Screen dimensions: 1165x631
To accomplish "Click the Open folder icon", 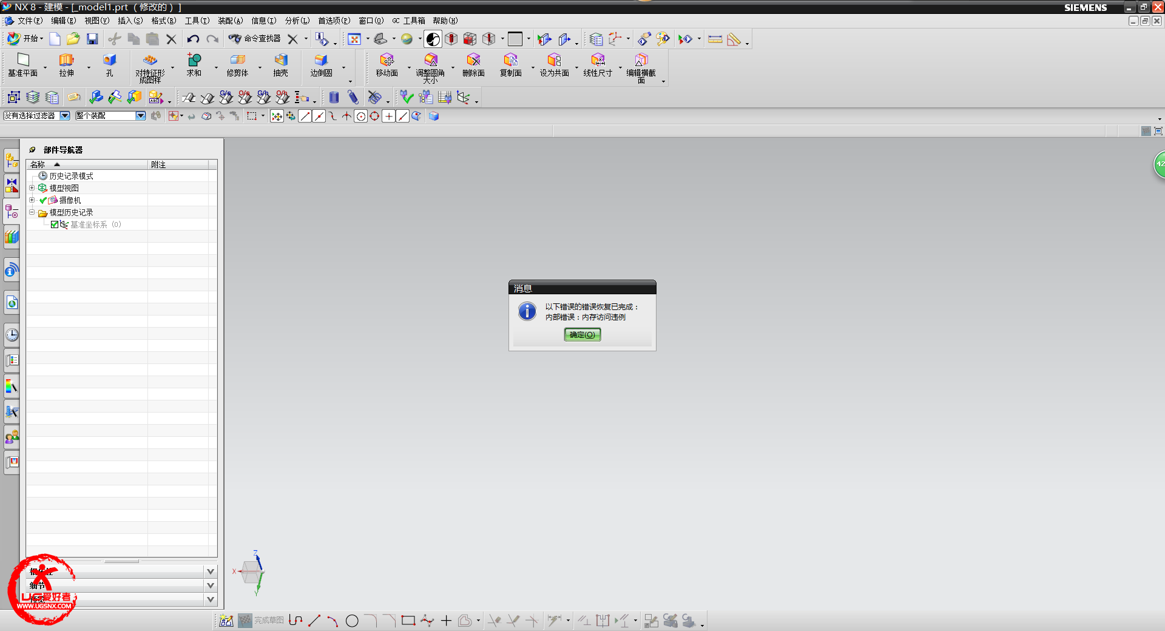I will click(73, 39).
